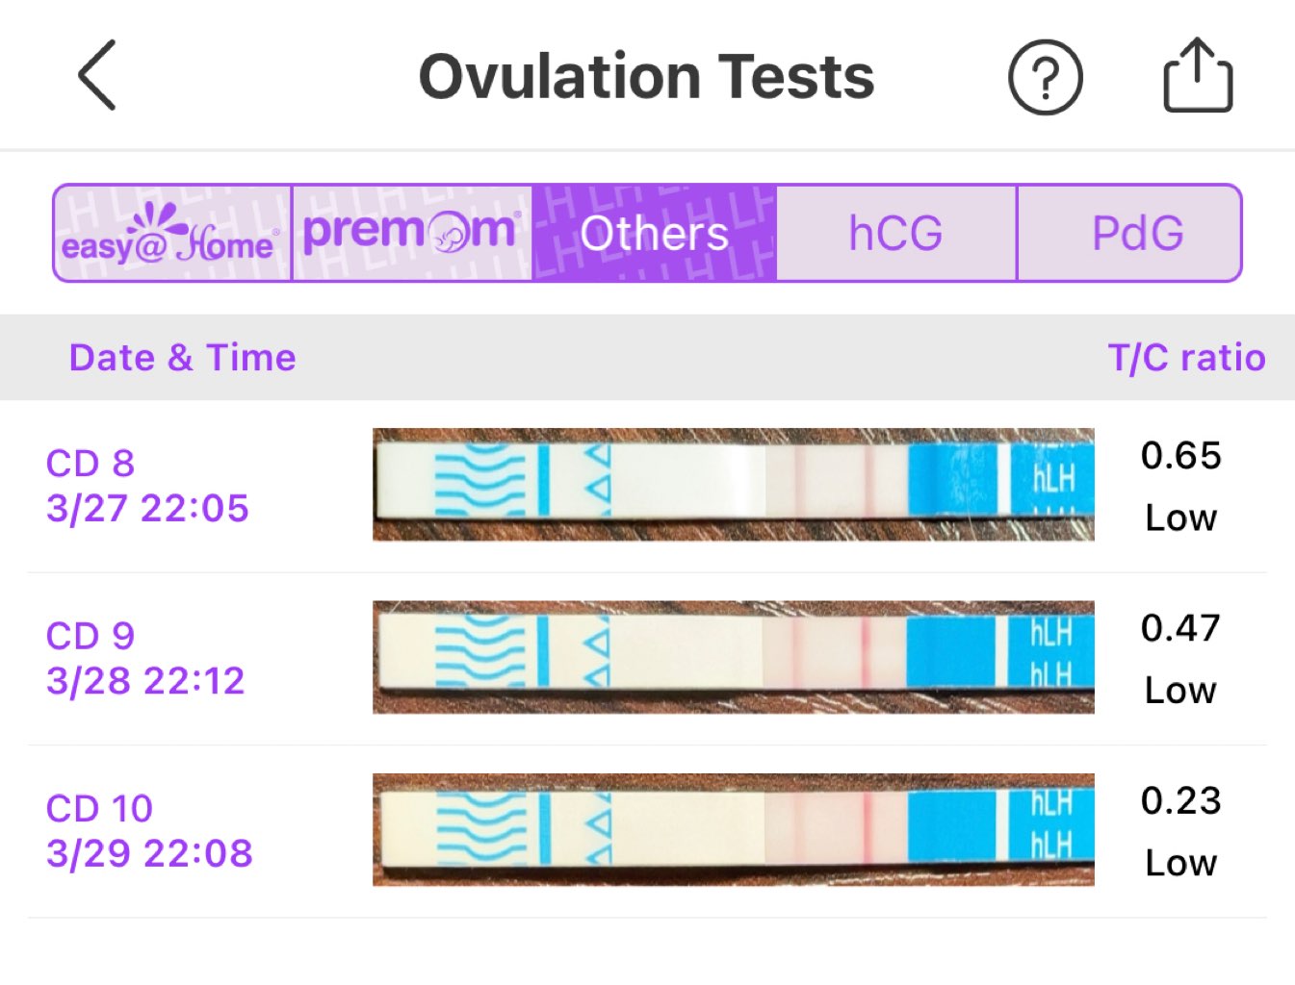Tap the CD 8 3/27 22:05 date
The width and height of the screenshot is (1295, 985).
pyautogui.click(x=147, y=486)
